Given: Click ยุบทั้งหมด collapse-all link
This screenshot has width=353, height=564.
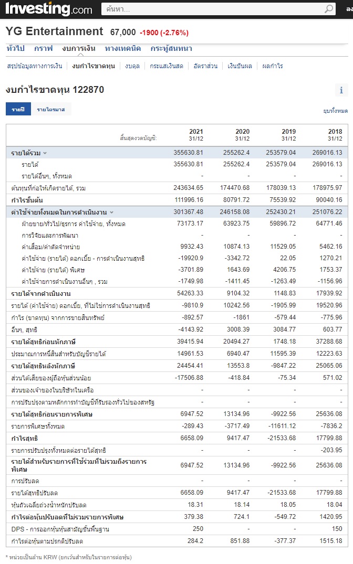Looking at the screenshot, I should 335,111.
